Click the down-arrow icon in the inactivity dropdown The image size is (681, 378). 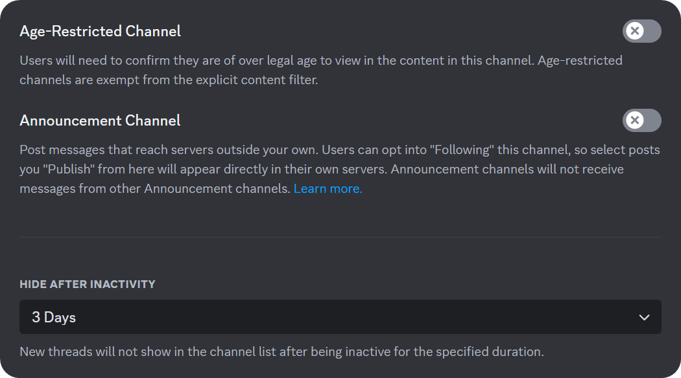point(644,317)
